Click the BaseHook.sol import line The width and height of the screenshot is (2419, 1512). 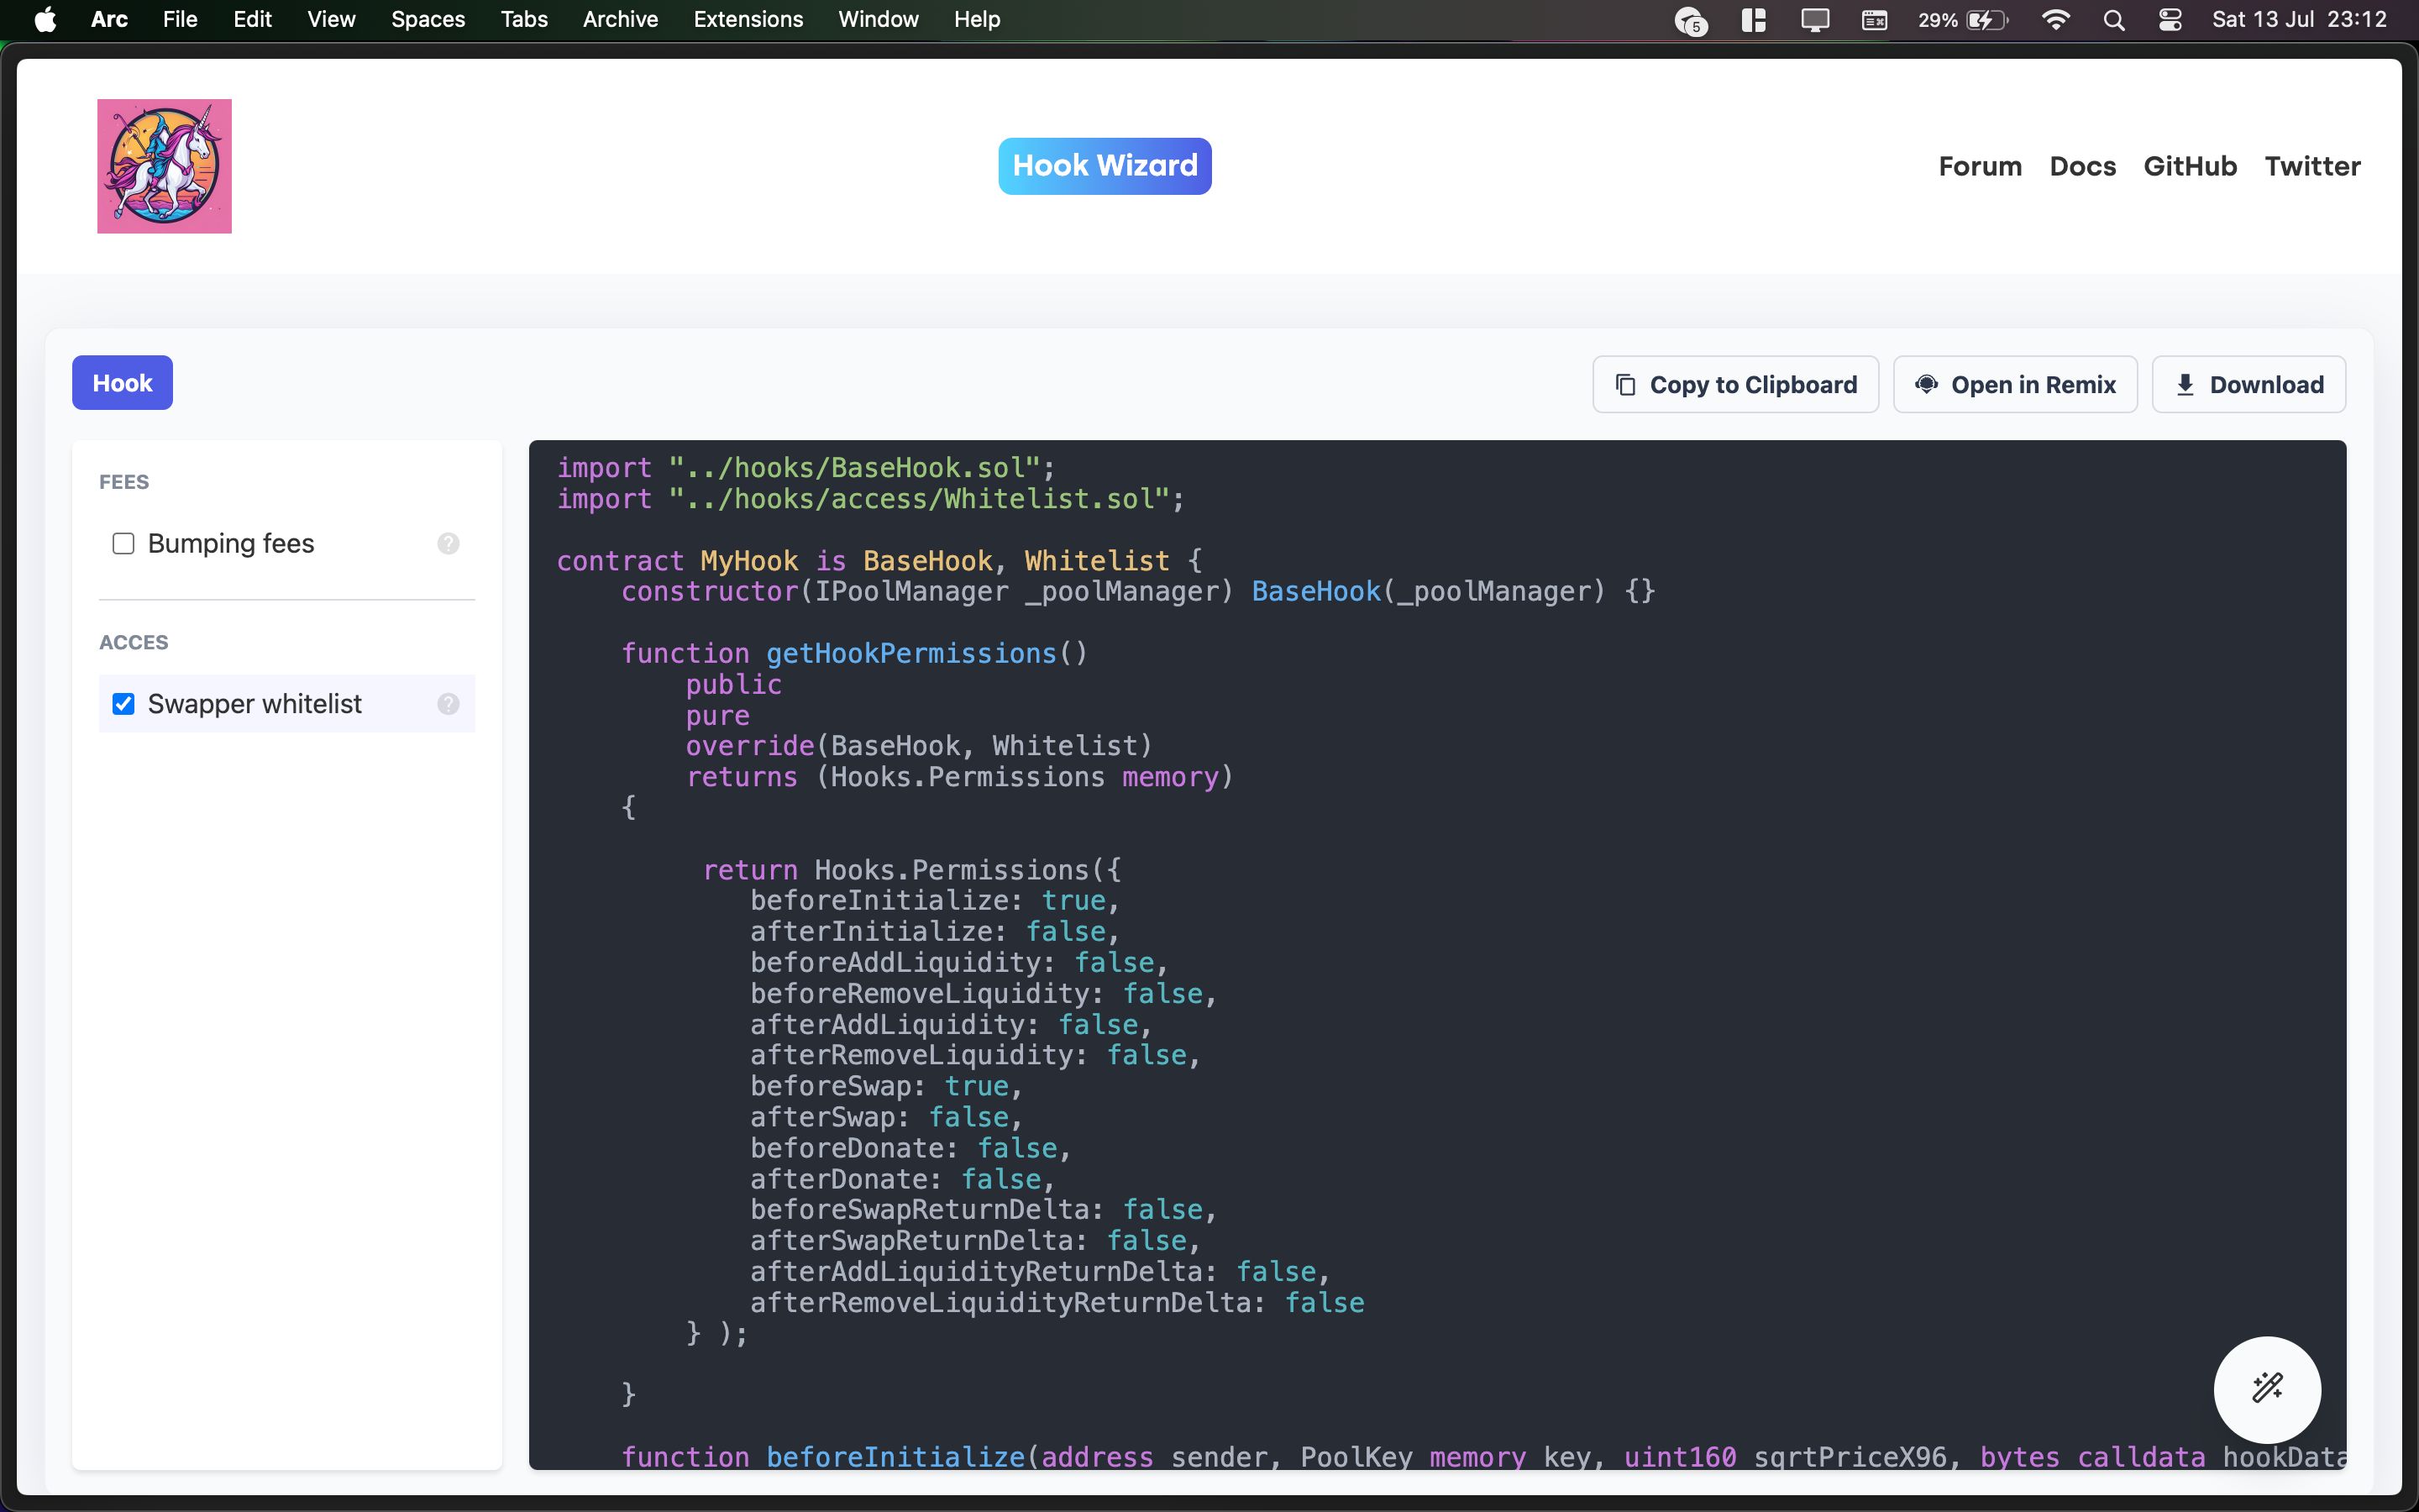pyautogui.click(x=805, y=468)
